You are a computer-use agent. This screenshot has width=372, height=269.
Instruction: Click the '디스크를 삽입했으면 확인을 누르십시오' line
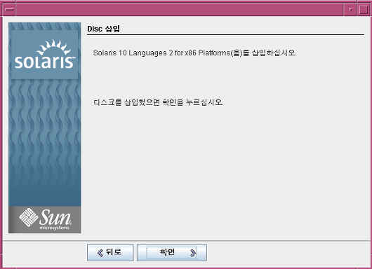pos(158,102)
